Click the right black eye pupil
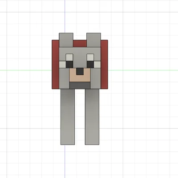 [x=90, y=65]
